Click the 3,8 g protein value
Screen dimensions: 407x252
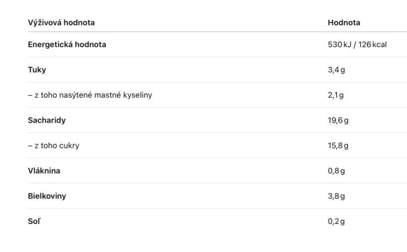337,196
